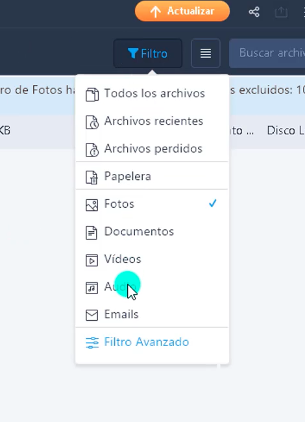The width and height of the screenshot is (305, 422).
Task: Click the Emails envelope icon
Action: point(91,315)
